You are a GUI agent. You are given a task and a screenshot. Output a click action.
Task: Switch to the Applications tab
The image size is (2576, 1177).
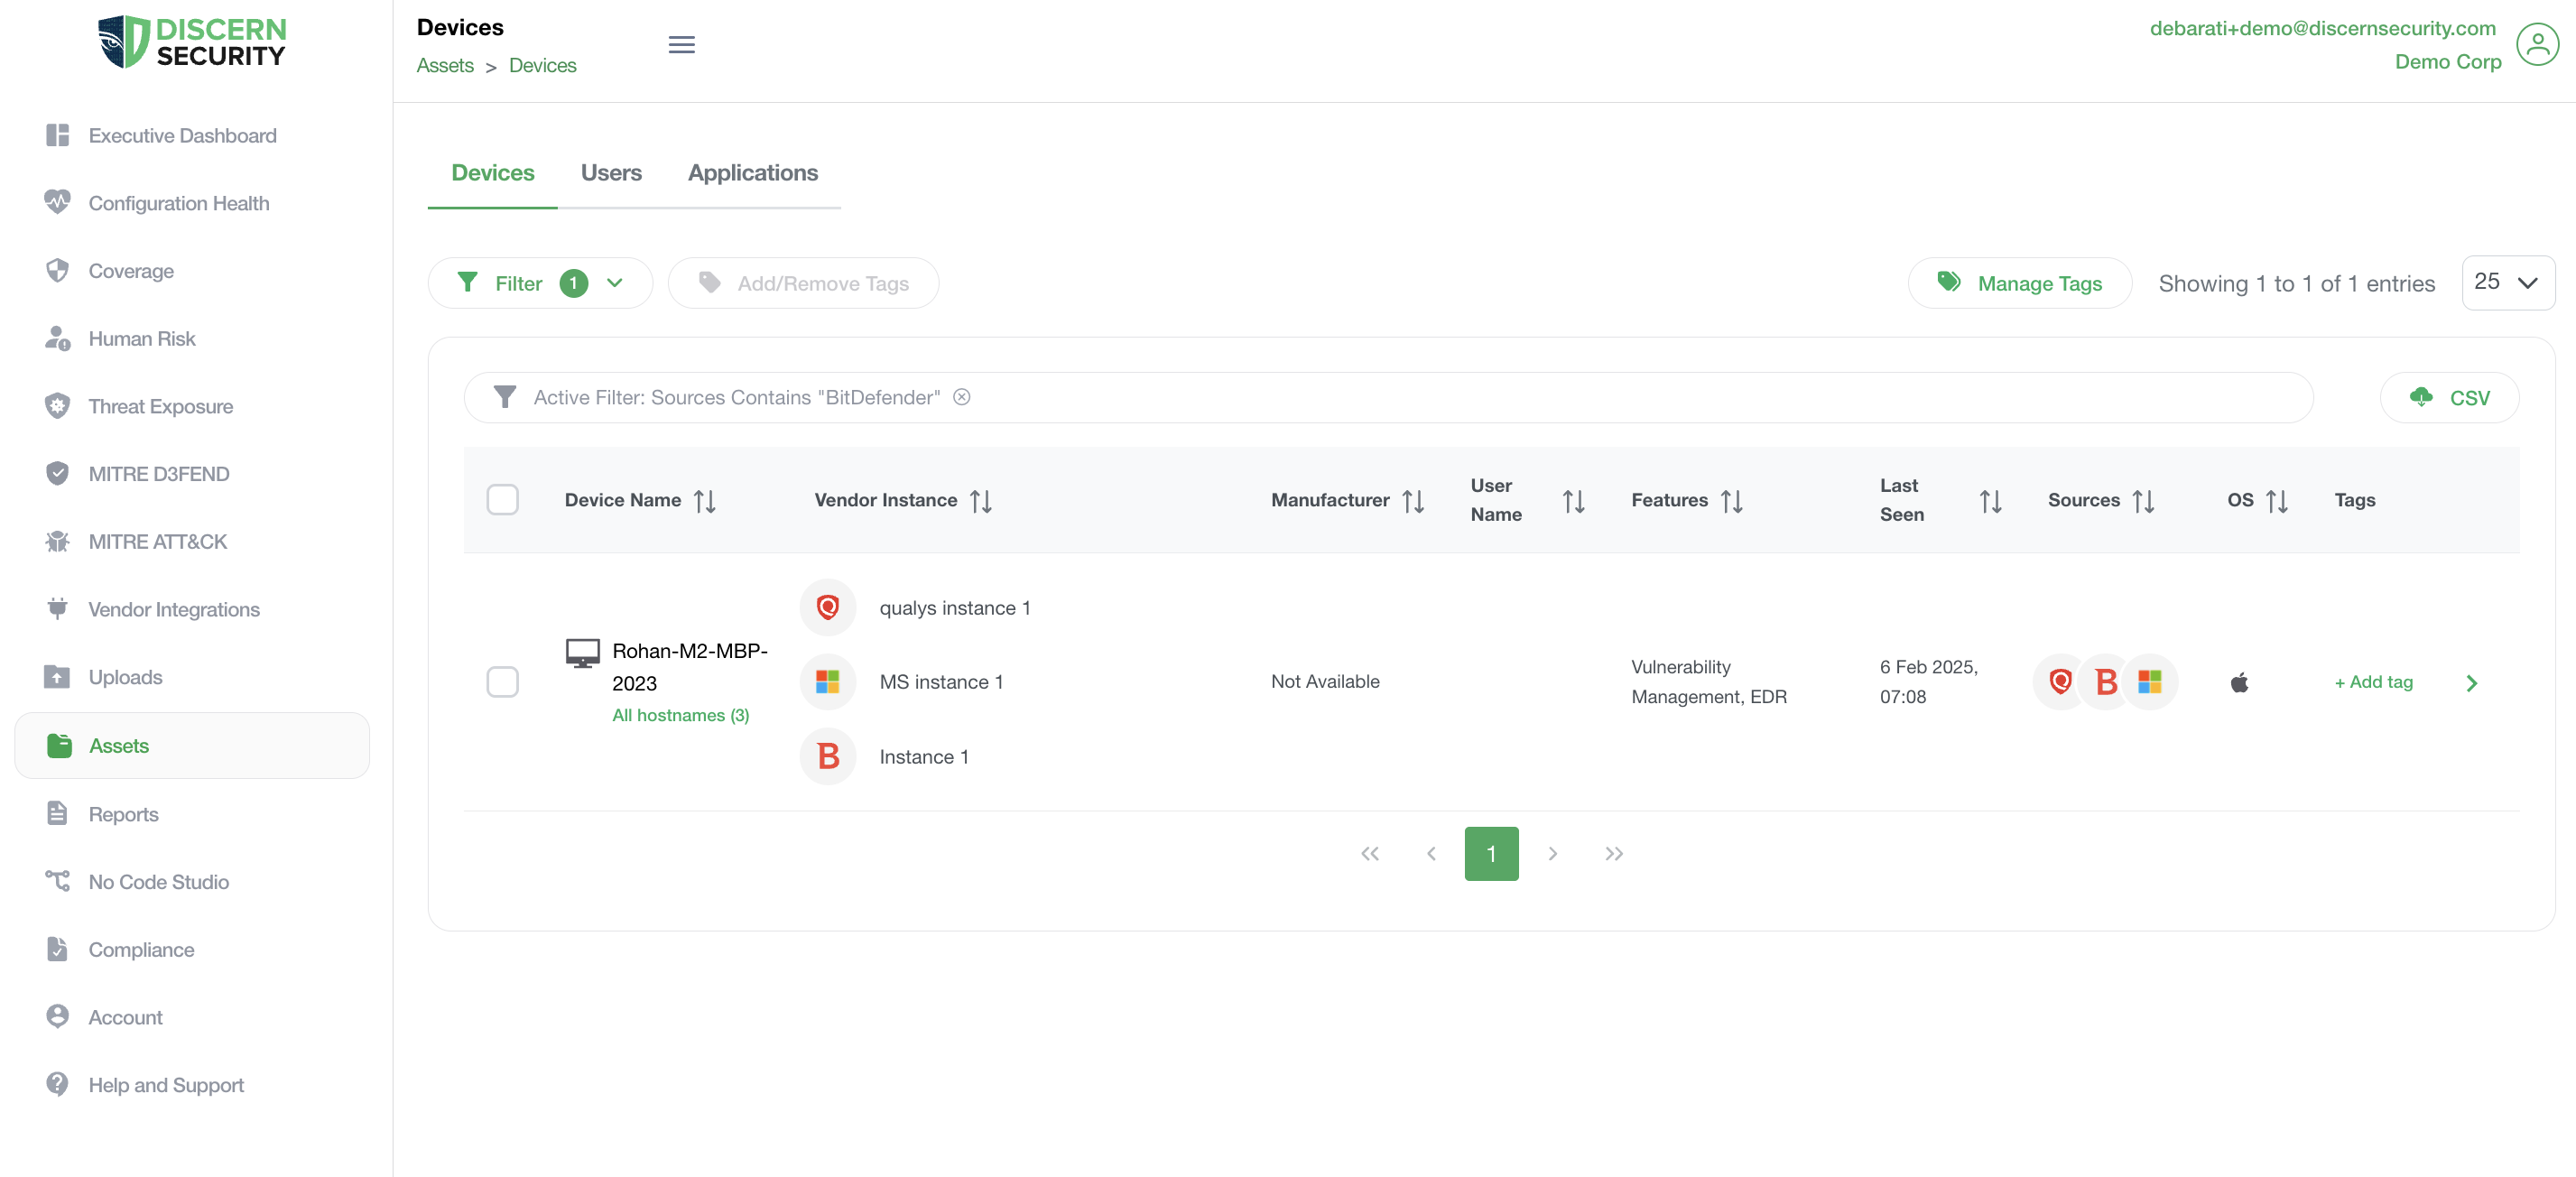click(753, 173)
